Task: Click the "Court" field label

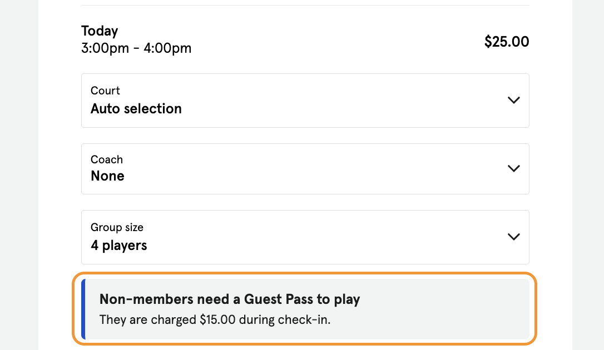Action: 105,91
